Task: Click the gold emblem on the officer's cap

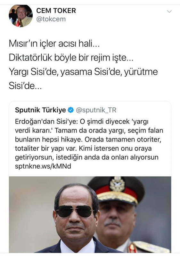Action: [x=117, y=184]
